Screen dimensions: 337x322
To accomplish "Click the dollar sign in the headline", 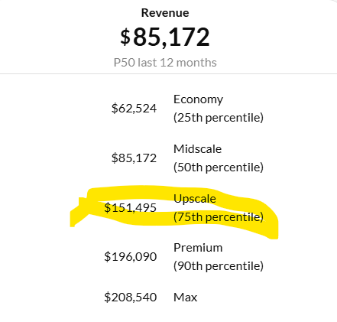I will tap(125, 37).
